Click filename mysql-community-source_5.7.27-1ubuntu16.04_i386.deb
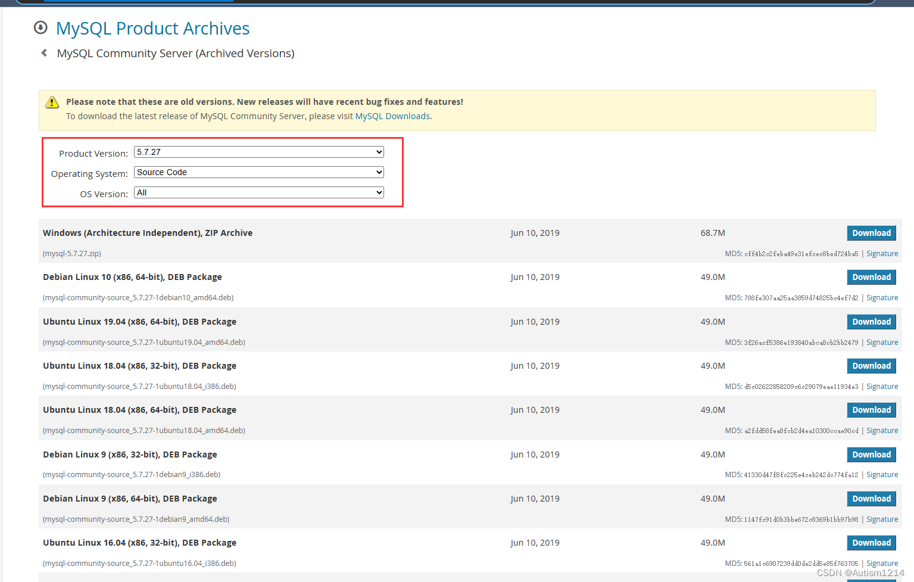The height and width of the screenshot is (582, 914). (x=139, y=564)
